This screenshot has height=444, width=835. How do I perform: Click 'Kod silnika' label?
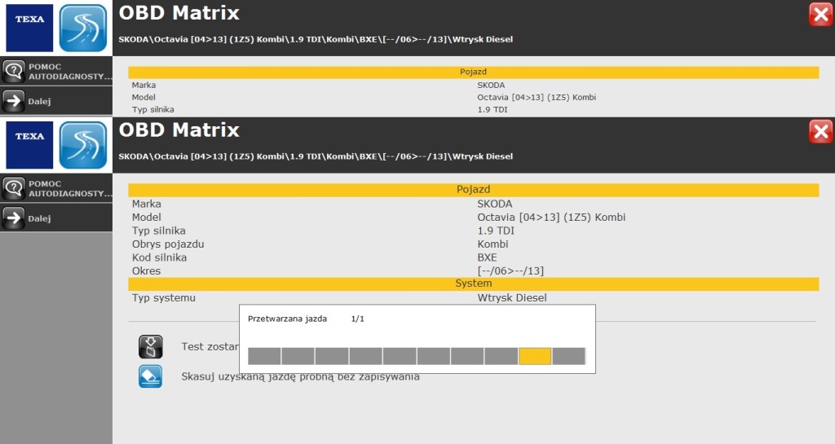pyautogui.click(x=159, y=257)
